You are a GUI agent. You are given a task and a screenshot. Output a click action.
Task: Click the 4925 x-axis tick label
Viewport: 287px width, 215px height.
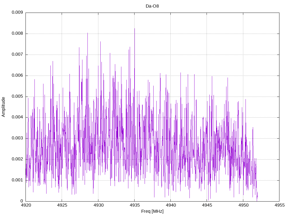(62, 205)
